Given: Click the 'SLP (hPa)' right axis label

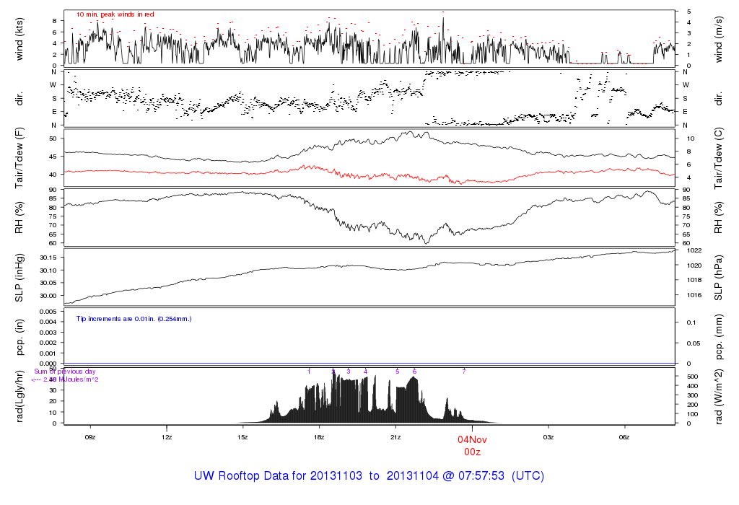Looking at the screenshot, I should tap(721, 278).
